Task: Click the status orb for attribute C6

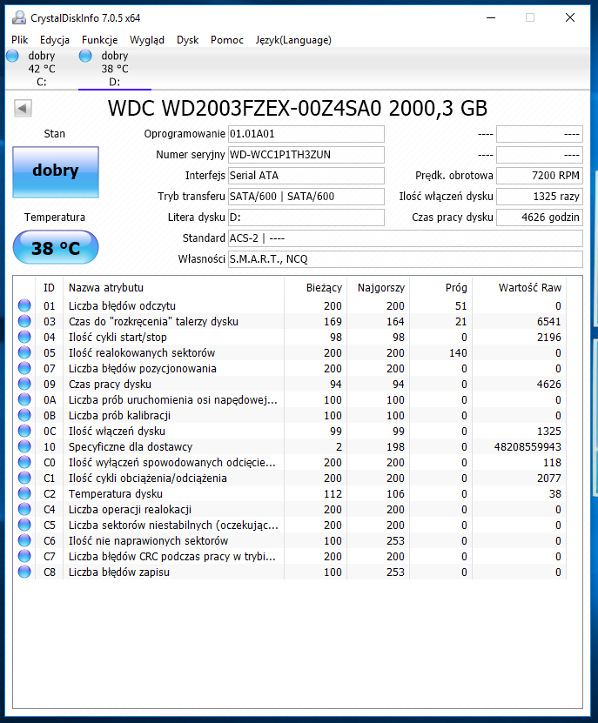Action: coord(24,541)
